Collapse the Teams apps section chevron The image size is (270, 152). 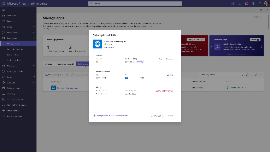[x=34, y=38]
